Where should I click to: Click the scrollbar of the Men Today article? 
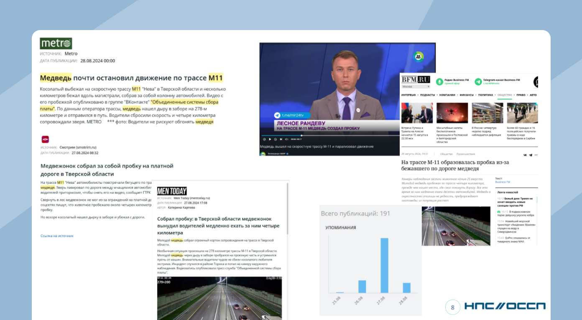pyautogui.click(x=287, y=209)
